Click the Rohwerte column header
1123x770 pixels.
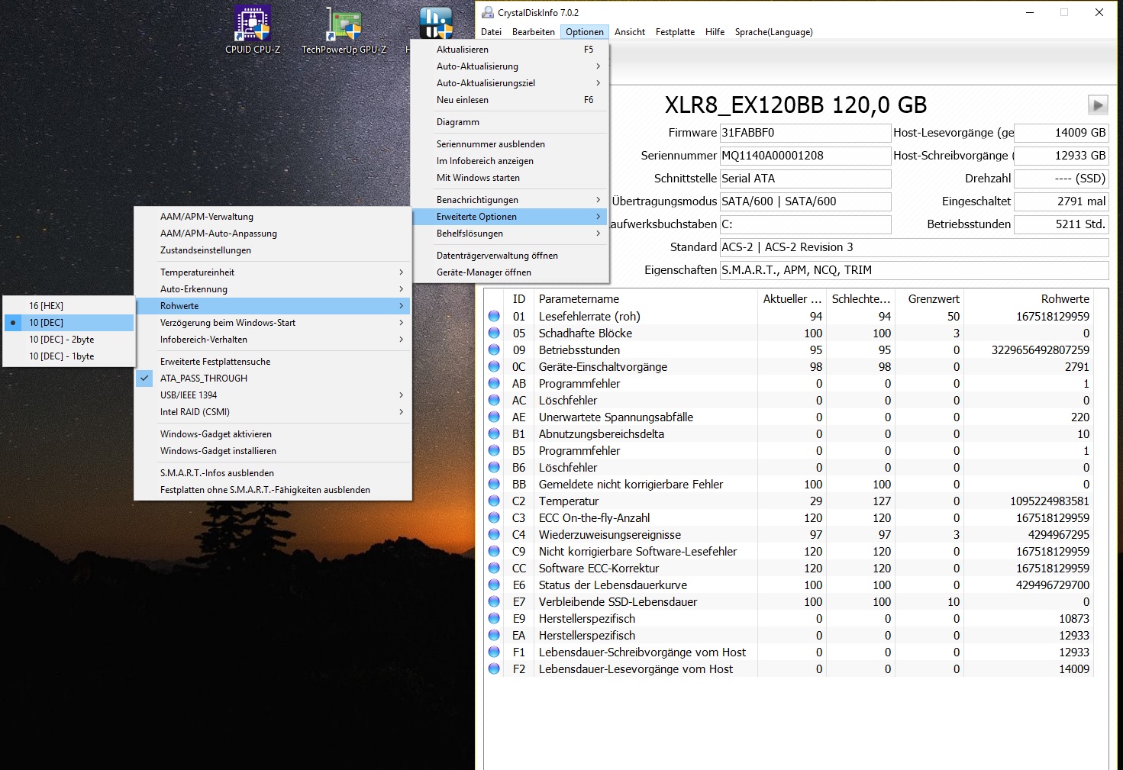[x=1028, y=299]
